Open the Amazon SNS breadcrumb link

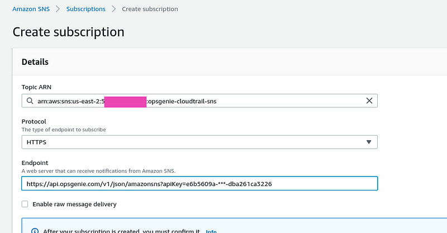pyautogui.click(x=31, y=9)
